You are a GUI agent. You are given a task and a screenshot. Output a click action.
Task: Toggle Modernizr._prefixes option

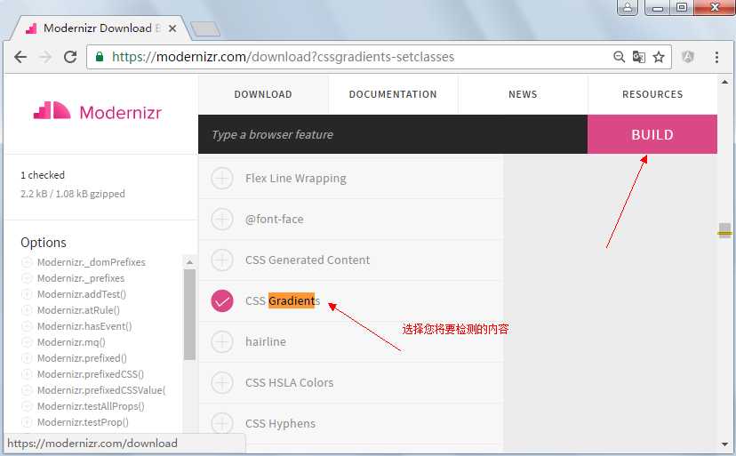[27, 278]
